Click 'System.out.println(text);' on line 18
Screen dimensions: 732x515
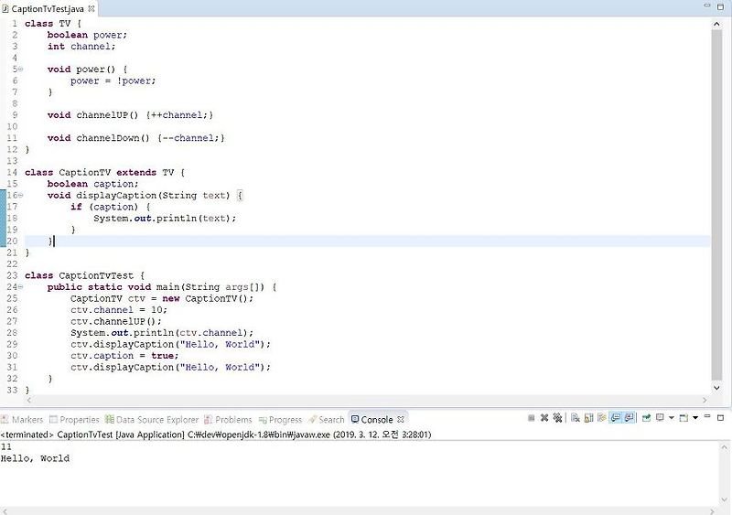point(165,218)
